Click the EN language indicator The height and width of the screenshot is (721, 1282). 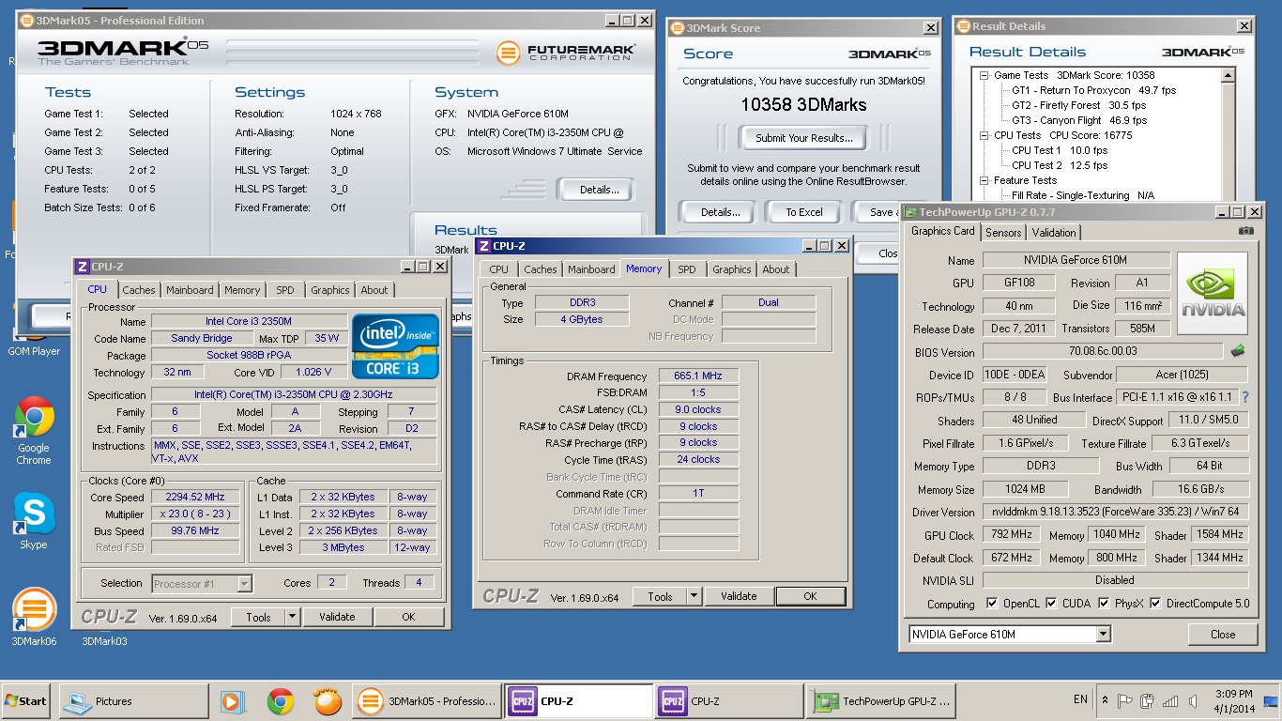click(x=1080, y=700)
